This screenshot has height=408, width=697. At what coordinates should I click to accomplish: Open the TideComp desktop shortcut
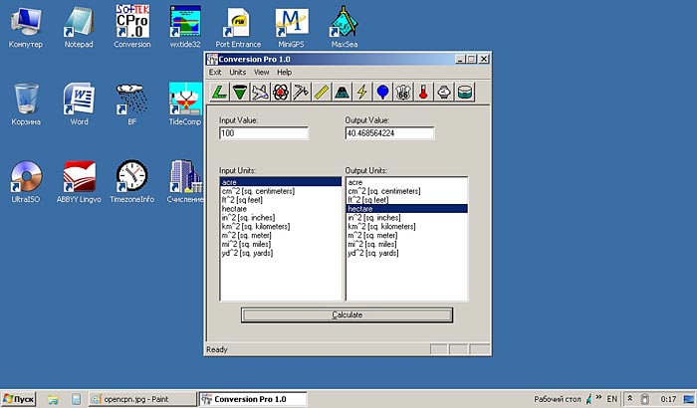pyautogui.click(x=185, y=104)
